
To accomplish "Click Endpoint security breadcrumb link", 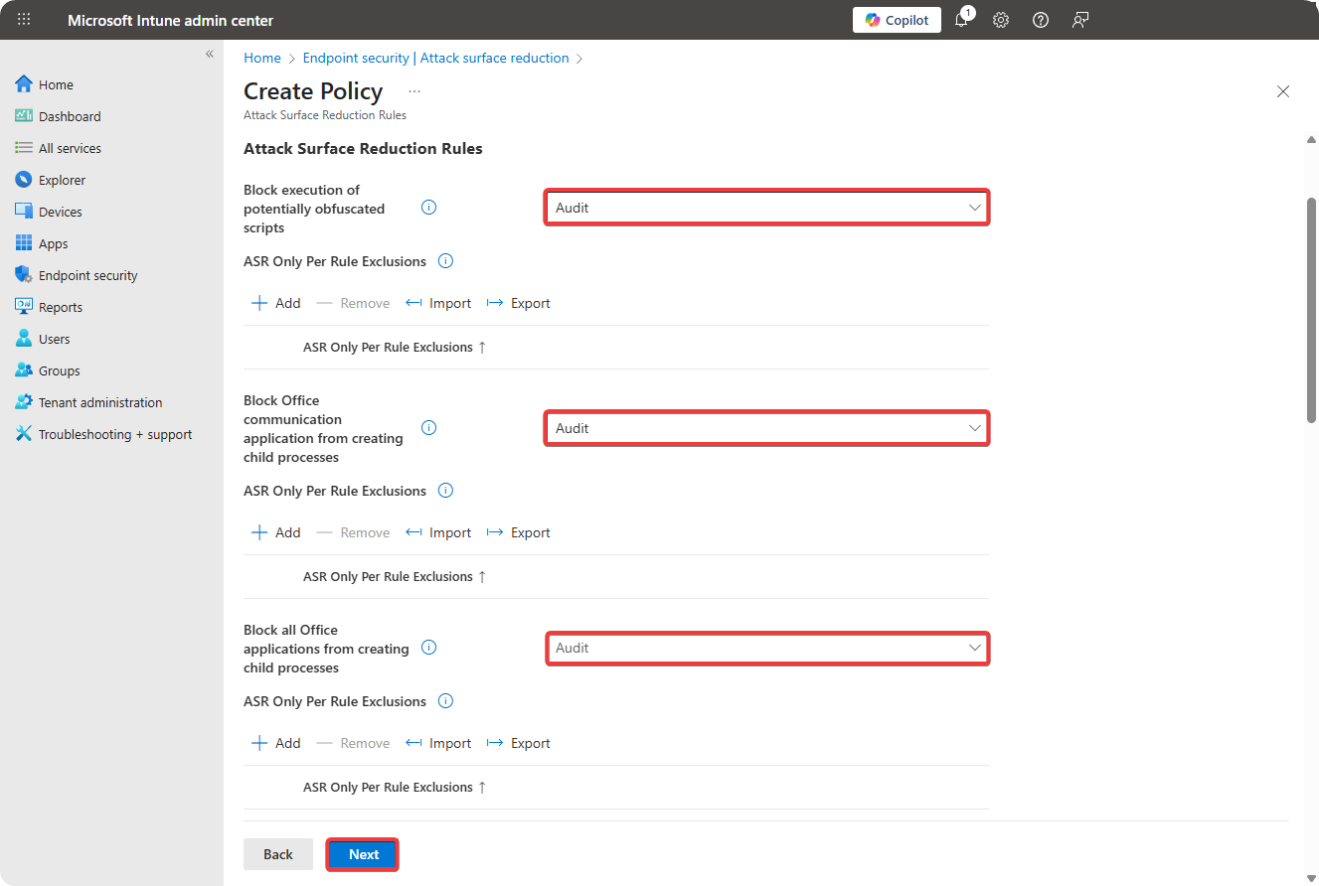I will click(435, 58).
